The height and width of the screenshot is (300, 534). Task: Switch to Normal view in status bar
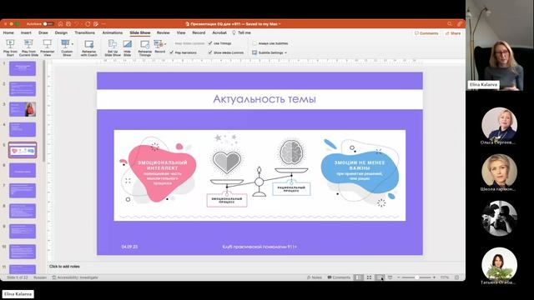point(358,277)
